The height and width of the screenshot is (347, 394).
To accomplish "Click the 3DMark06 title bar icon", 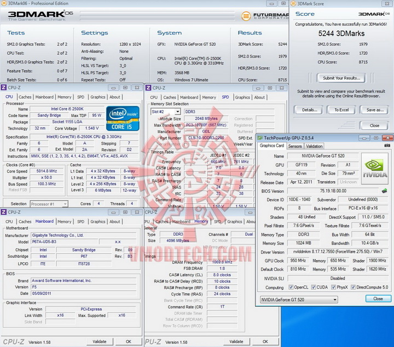I will 4,3.
